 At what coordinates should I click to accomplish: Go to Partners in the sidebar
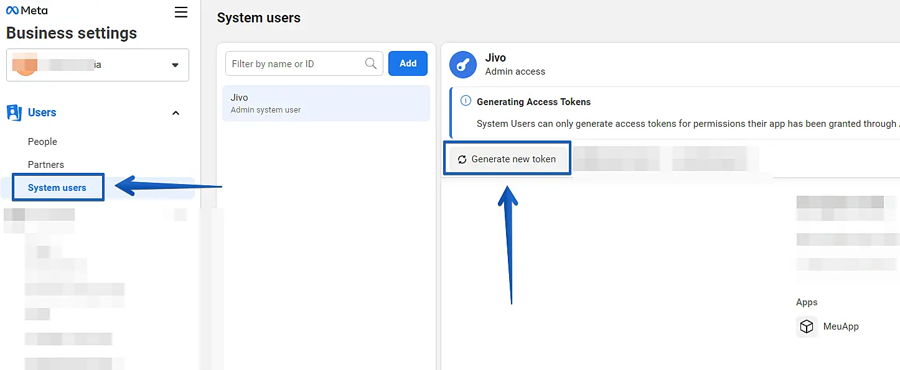[46, 165]
